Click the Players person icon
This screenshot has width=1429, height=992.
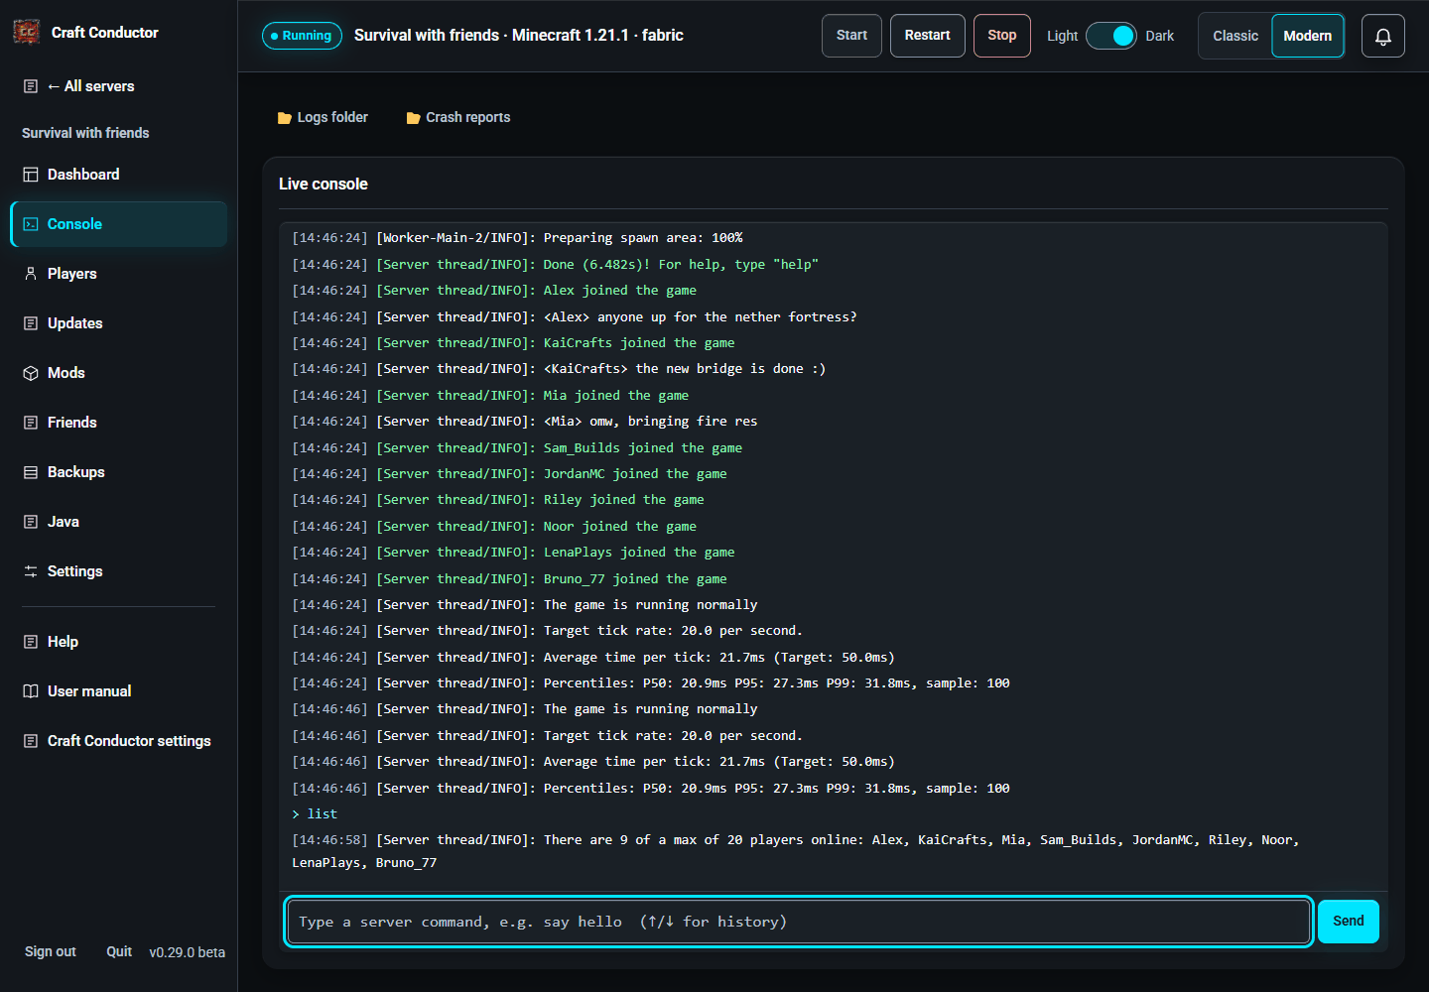coord(31,274)
